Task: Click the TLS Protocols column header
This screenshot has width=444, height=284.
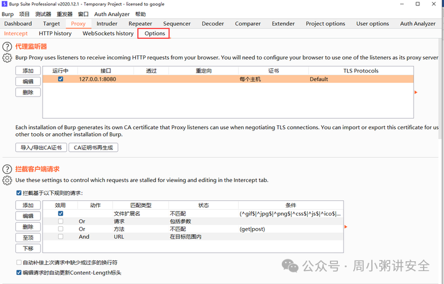Action: [x=361, y=71]
